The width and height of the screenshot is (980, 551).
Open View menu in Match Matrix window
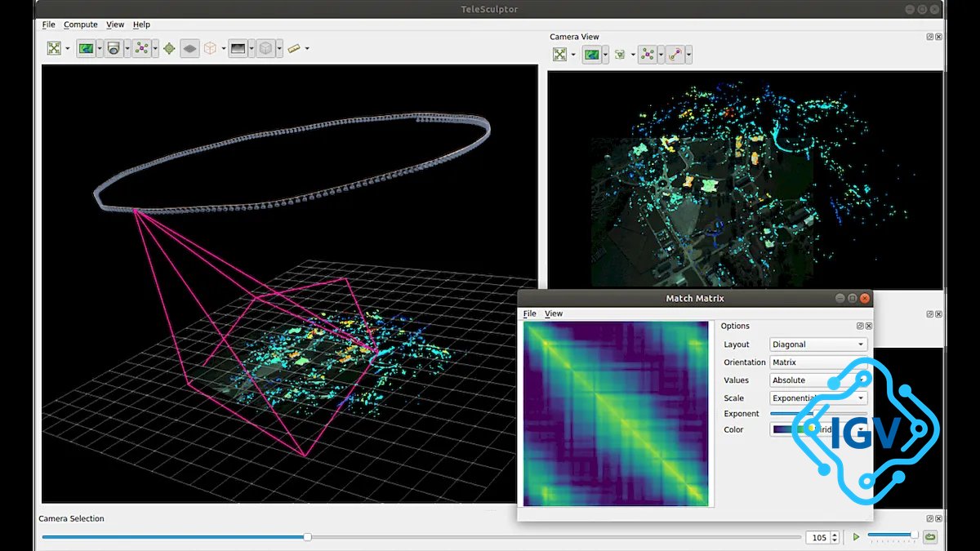coord(554,313)
